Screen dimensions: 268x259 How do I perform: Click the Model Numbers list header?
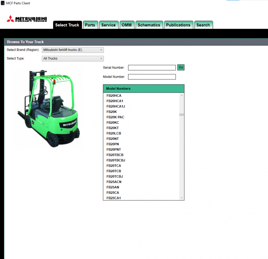[144, 89]
